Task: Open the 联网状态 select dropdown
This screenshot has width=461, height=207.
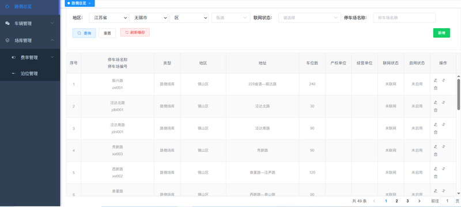Action: click(309, 18)
